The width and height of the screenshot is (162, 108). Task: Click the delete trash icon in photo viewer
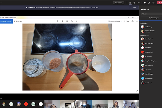click(62, 21)
